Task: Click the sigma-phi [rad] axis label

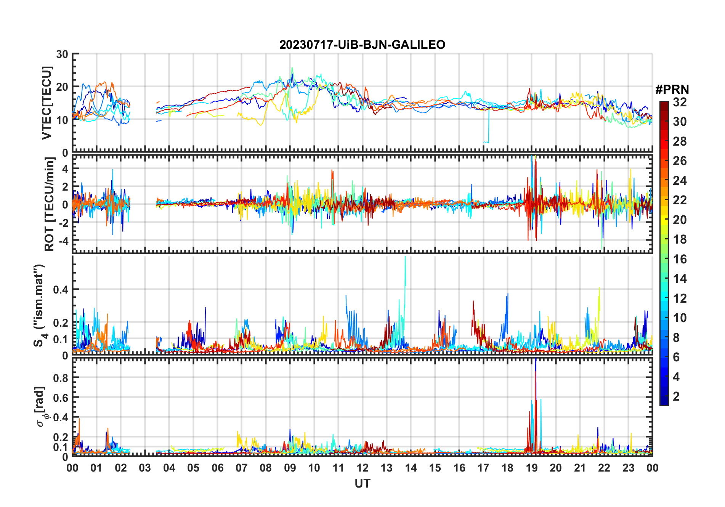Action: [x=41, y=407]
